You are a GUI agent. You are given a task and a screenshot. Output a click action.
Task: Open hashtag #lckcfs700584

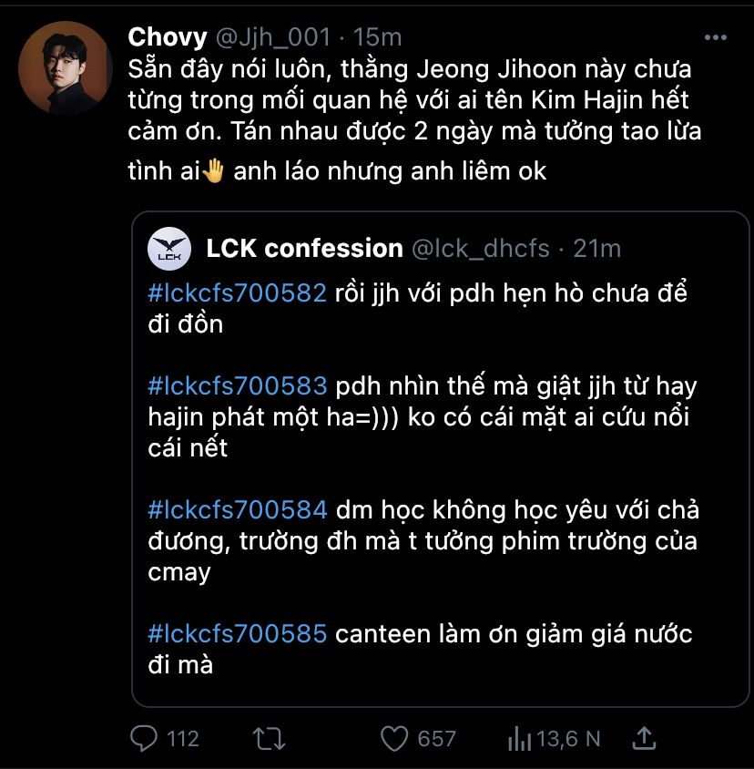pos(237,510)
